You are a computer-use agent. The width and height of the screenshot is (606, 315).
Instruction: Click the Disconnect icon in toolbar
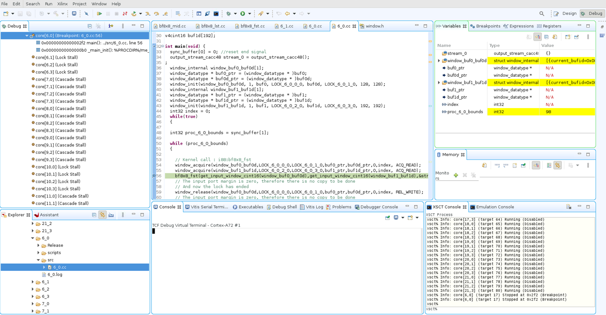point(125,14)
